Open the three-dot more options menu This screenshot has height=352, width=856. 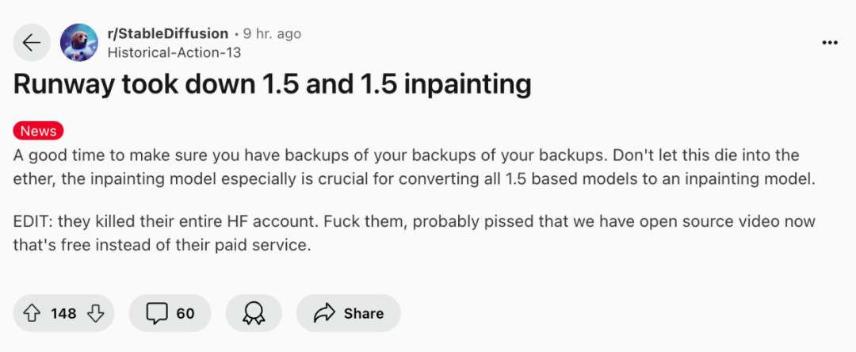pos(830,43)
